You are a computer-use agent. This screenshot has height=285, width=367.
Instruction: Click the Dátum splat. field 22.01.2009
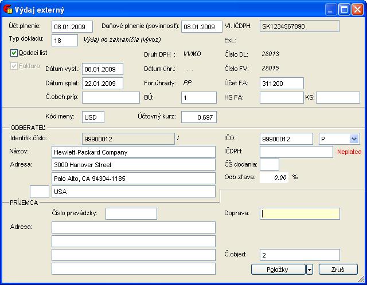[103, 84]
